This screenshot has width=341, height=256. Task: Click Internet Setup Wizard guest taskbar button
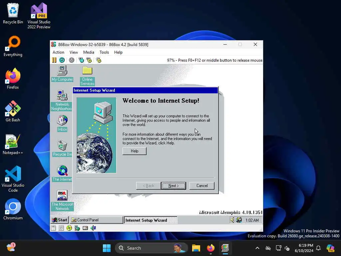pos(151,220)
